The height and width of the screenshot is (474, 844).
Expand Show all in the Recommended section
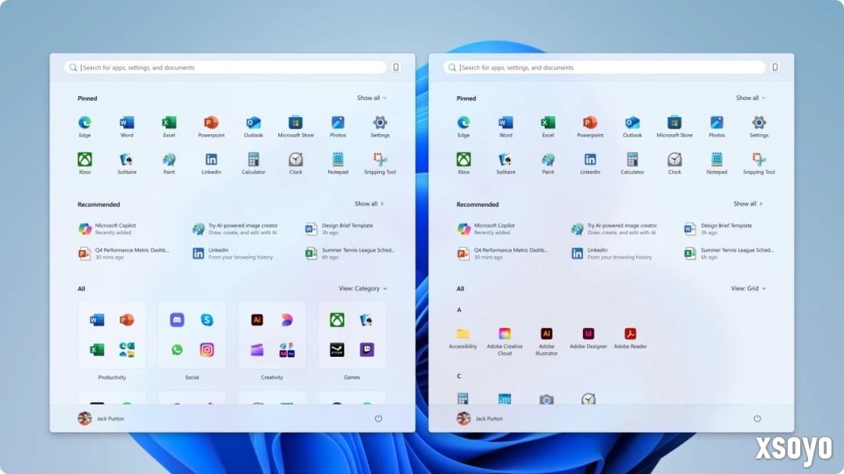pos(369,204)
